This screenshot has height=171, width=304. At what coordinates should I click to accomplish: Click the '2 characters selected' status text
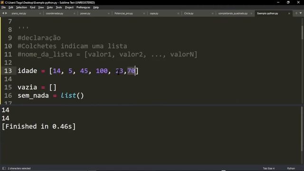[x=19, y=168]
